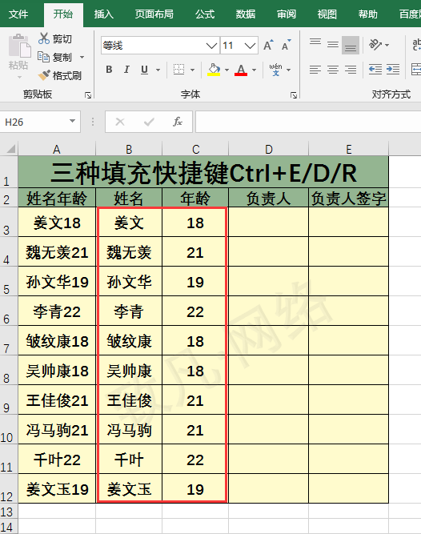Viewport: 421px width, 534px height.
Task: Decrease indent icon
Action: pos(375,70)
